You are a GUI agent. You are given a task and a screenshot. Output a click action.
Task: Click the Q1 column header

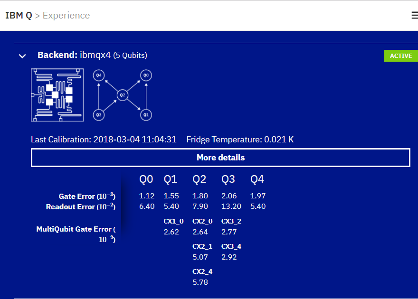(x=171, y=179)
